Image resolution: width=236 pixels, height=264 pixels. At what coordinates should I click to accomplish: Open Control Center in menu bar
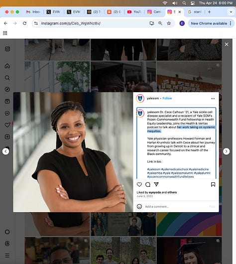192,3
